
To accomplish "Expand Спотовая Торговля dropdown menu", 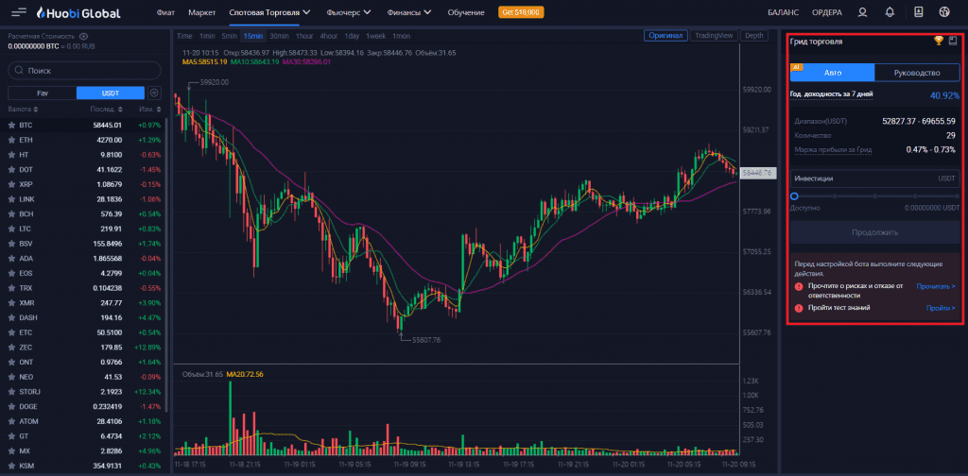I will [x=269, y=12].
